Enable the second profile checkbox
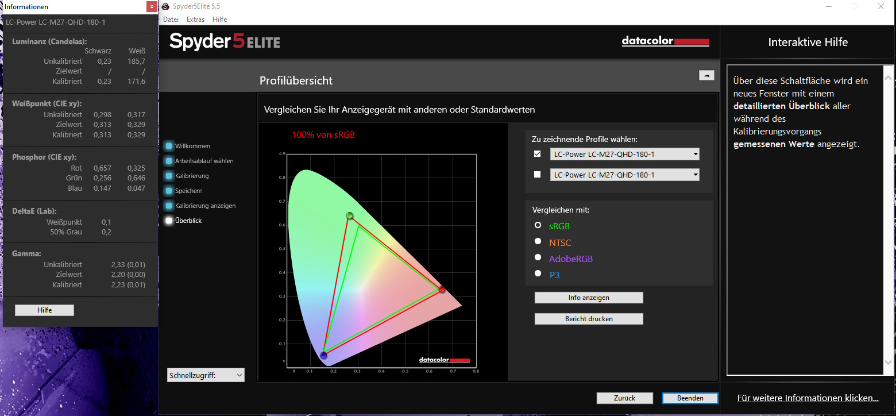The width and height of the screenshot is (896, 416). click(x=538, y=175)
